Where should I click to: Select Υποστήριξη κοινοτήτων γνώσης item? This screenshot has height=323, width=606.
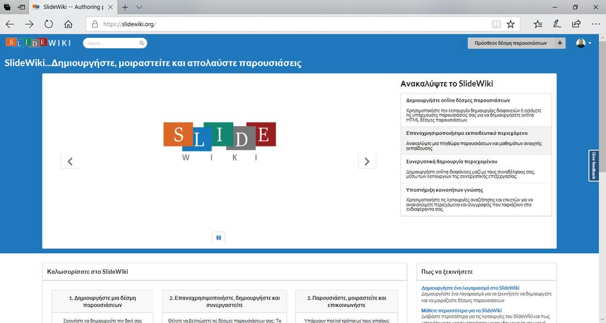pyautogui.click(x=476, y=199)
